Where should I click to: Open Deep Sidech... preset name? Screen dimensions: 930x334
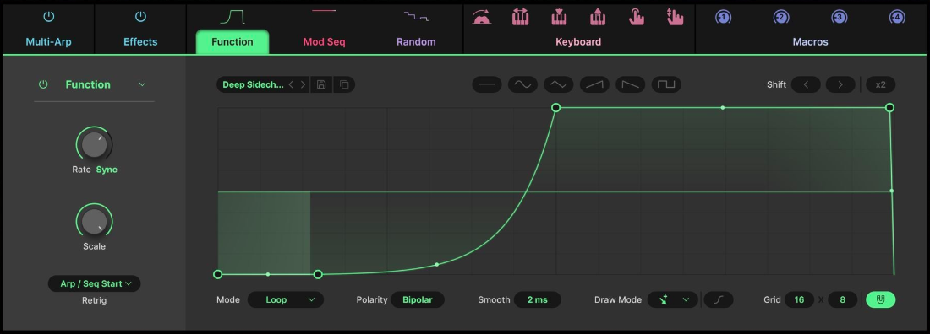coord(254,84)
